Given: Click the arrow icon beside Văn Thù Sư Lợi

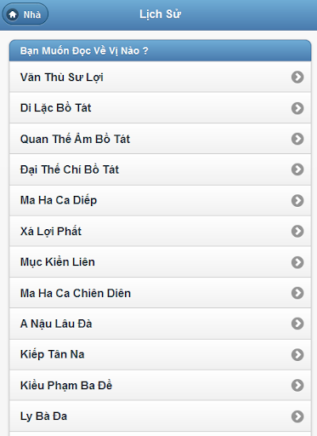Looking at the screenshot, I should pyautogui.click(x=297, y=77).
